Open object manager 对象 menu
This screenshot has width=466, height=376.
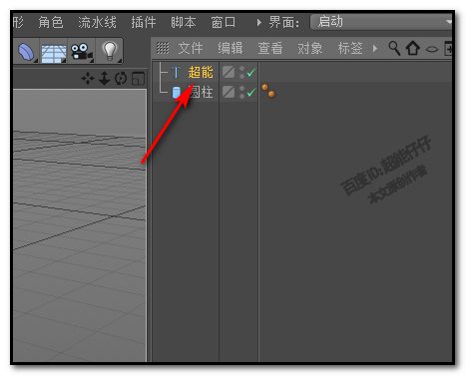coord(310,49)
